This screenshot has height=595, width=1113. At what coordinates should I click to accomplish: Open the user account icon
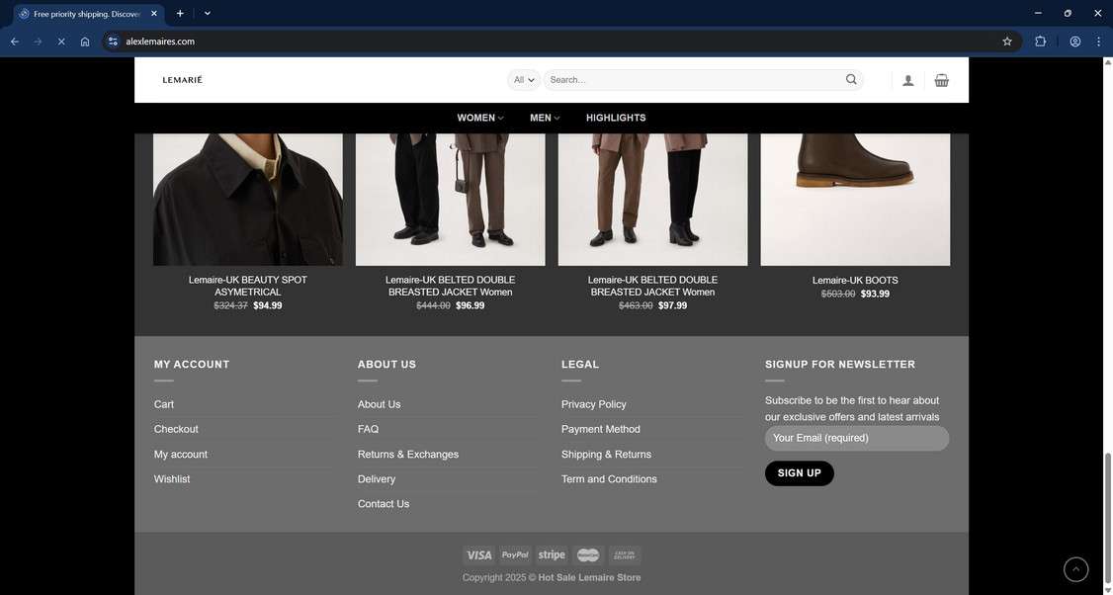click(907, 80)
